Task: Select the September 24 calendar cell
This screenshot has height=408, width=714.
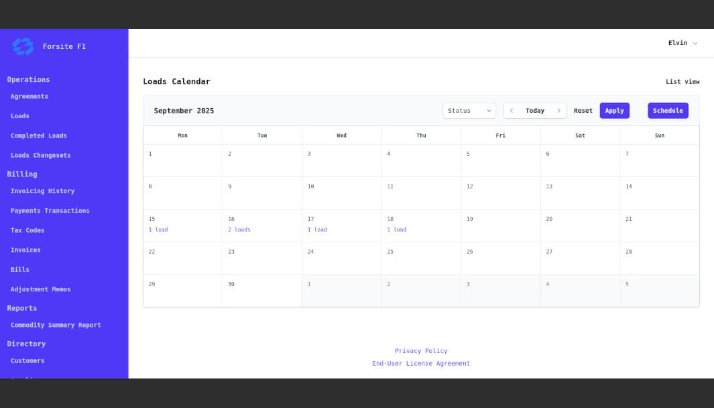Action: (x=341, y=258)
